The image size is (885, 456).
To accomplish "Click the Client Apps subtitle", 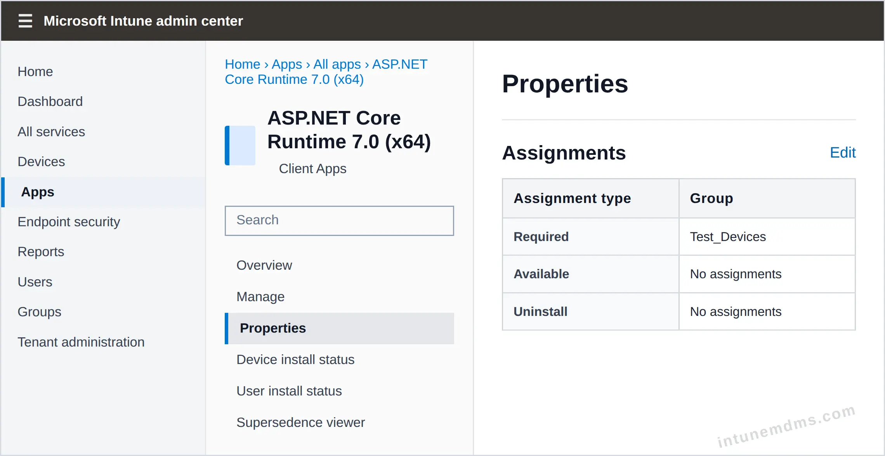I will [312, 169].
